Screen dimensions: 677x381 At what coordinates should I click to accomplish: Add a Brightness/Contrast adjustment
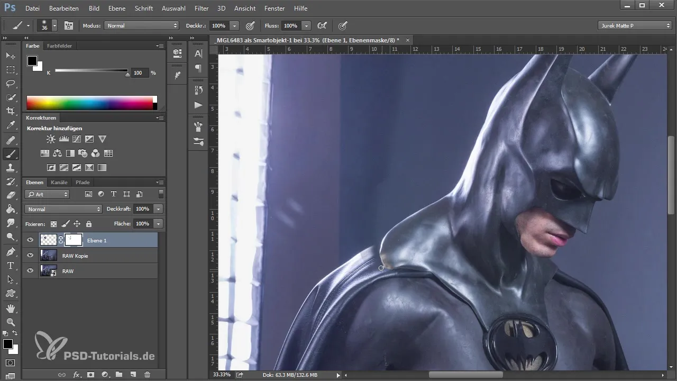pyautogui.click(x=51, y=139)
